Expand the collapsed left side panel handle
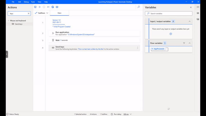This screenshot has width=206, height=116. click(7, 54)
